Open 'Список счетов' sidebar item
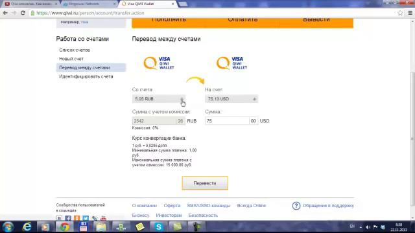Screen dimensions: 415x233 pos(75,50)
